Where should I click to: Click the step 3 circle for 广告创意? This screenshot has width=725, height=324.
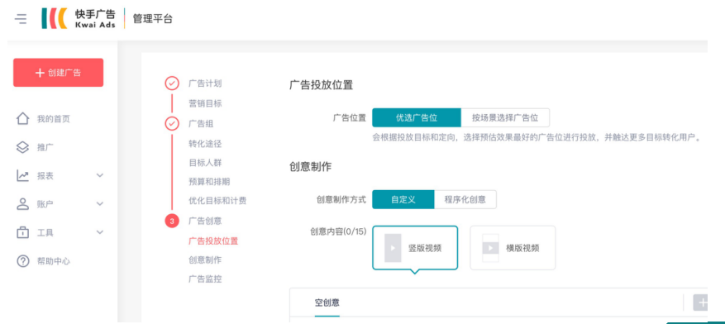[x=172, y=221]
